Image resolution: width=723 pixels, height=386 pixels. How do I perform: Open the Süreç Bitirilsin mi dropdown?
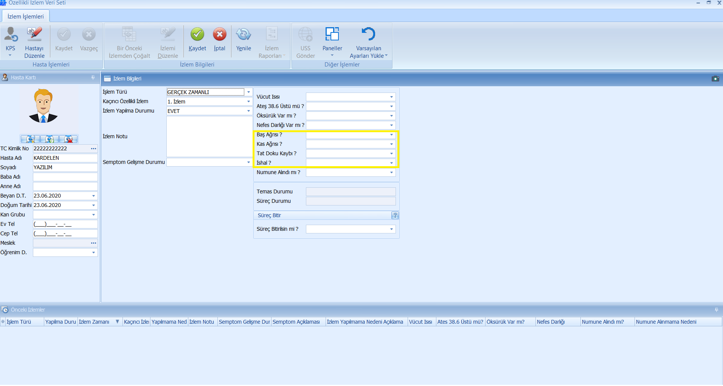pyautogui.click(x=391, y=229)
